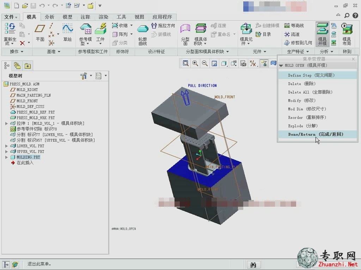Image resolution: width=361 pixels, height=270 pixels.
Task: Click the Repaint icon in graphics toolbar
Action: 214,63
